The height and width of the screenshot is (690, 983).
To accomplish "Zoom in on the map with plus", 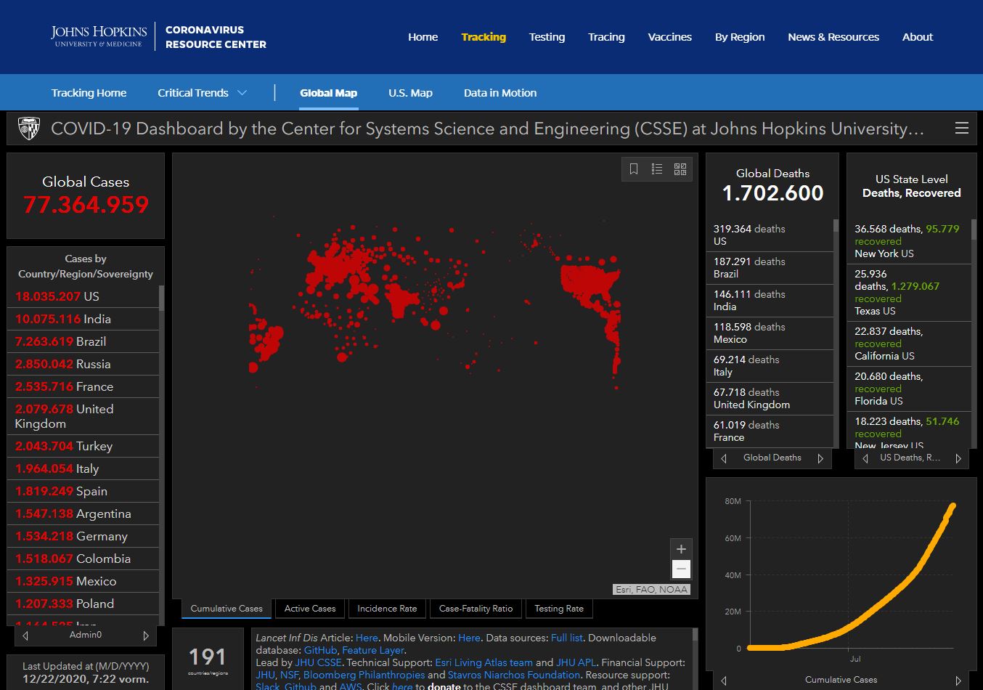I will [x=681, y=549].
